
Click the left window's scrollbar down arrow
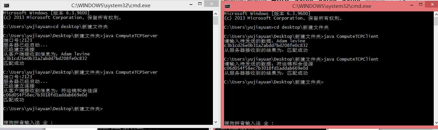(x=216, y=123)
